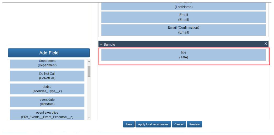This screenshot has height=135, width=274.
Task: Select the title field in Sample section
Action: 184,55
